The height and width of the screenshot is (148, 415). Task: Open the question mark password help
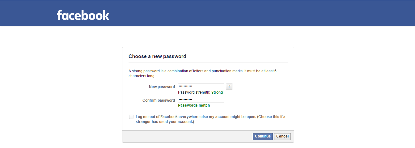pos(229,87)
